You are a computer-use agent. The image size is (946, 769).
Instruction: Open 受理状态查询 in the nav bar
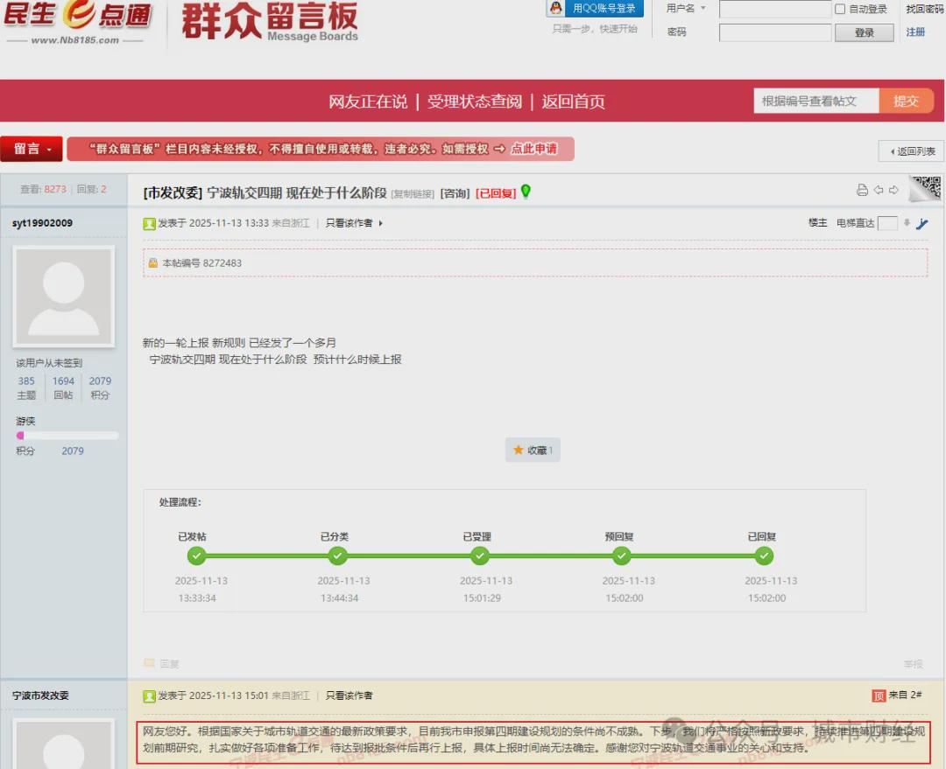[474, 101]
